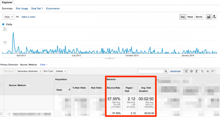The width and height of the screenshot is (220, 117).
Task: Select the term cloud view icon
Action: coord(208,71)
